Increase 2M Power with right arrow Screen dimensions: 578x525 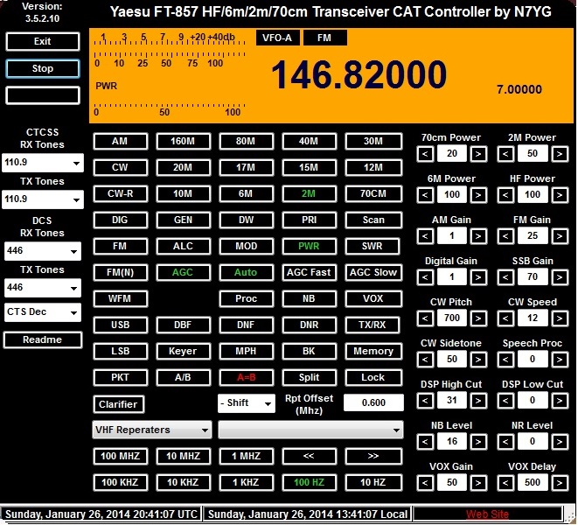point(560,154)
